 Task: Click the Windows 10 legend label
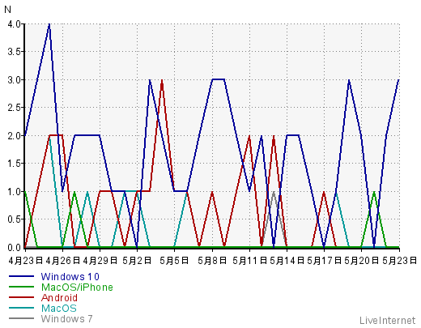click(x=70, y=277)
